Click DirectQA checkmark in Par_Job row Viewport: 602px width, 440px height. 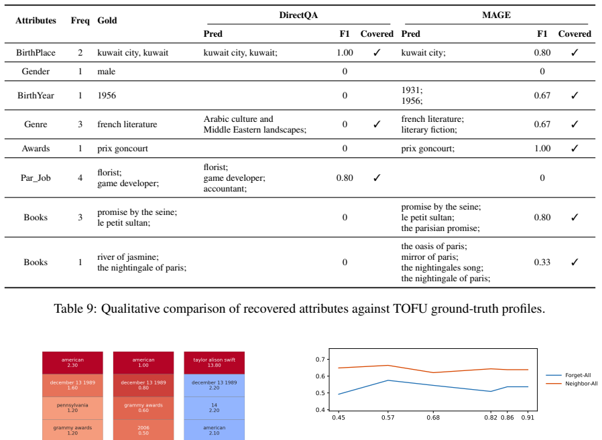click(x=377, y=177)
